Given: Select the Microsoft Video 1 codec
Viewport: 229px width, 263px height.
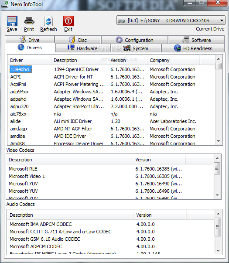Looking at the screenshot, I should tap(27, 176).
